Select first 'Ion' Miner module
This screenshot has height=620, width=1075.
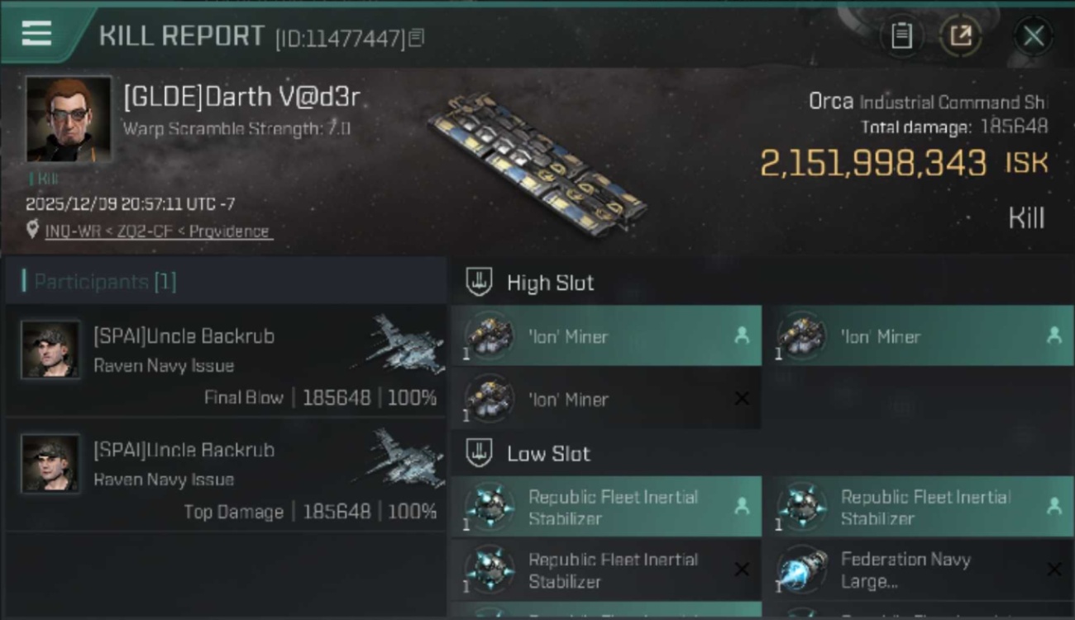point(605,336)
